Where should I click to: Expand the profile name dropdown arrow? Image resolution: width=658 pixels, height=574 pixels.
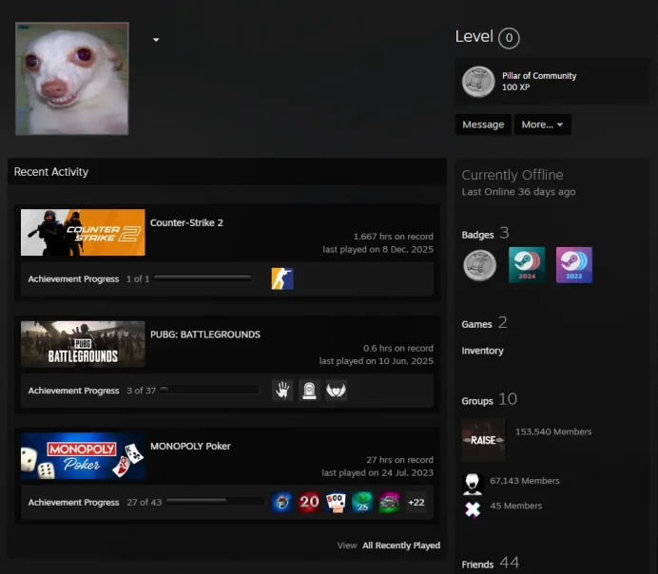[156, 40]
